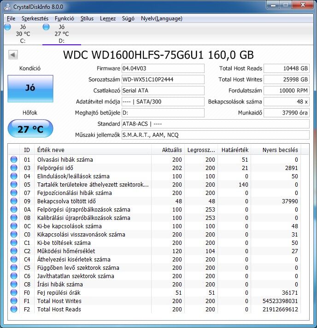Open the Stílus menu
Viewport: 317px width, 328px height.
(87, 18)
